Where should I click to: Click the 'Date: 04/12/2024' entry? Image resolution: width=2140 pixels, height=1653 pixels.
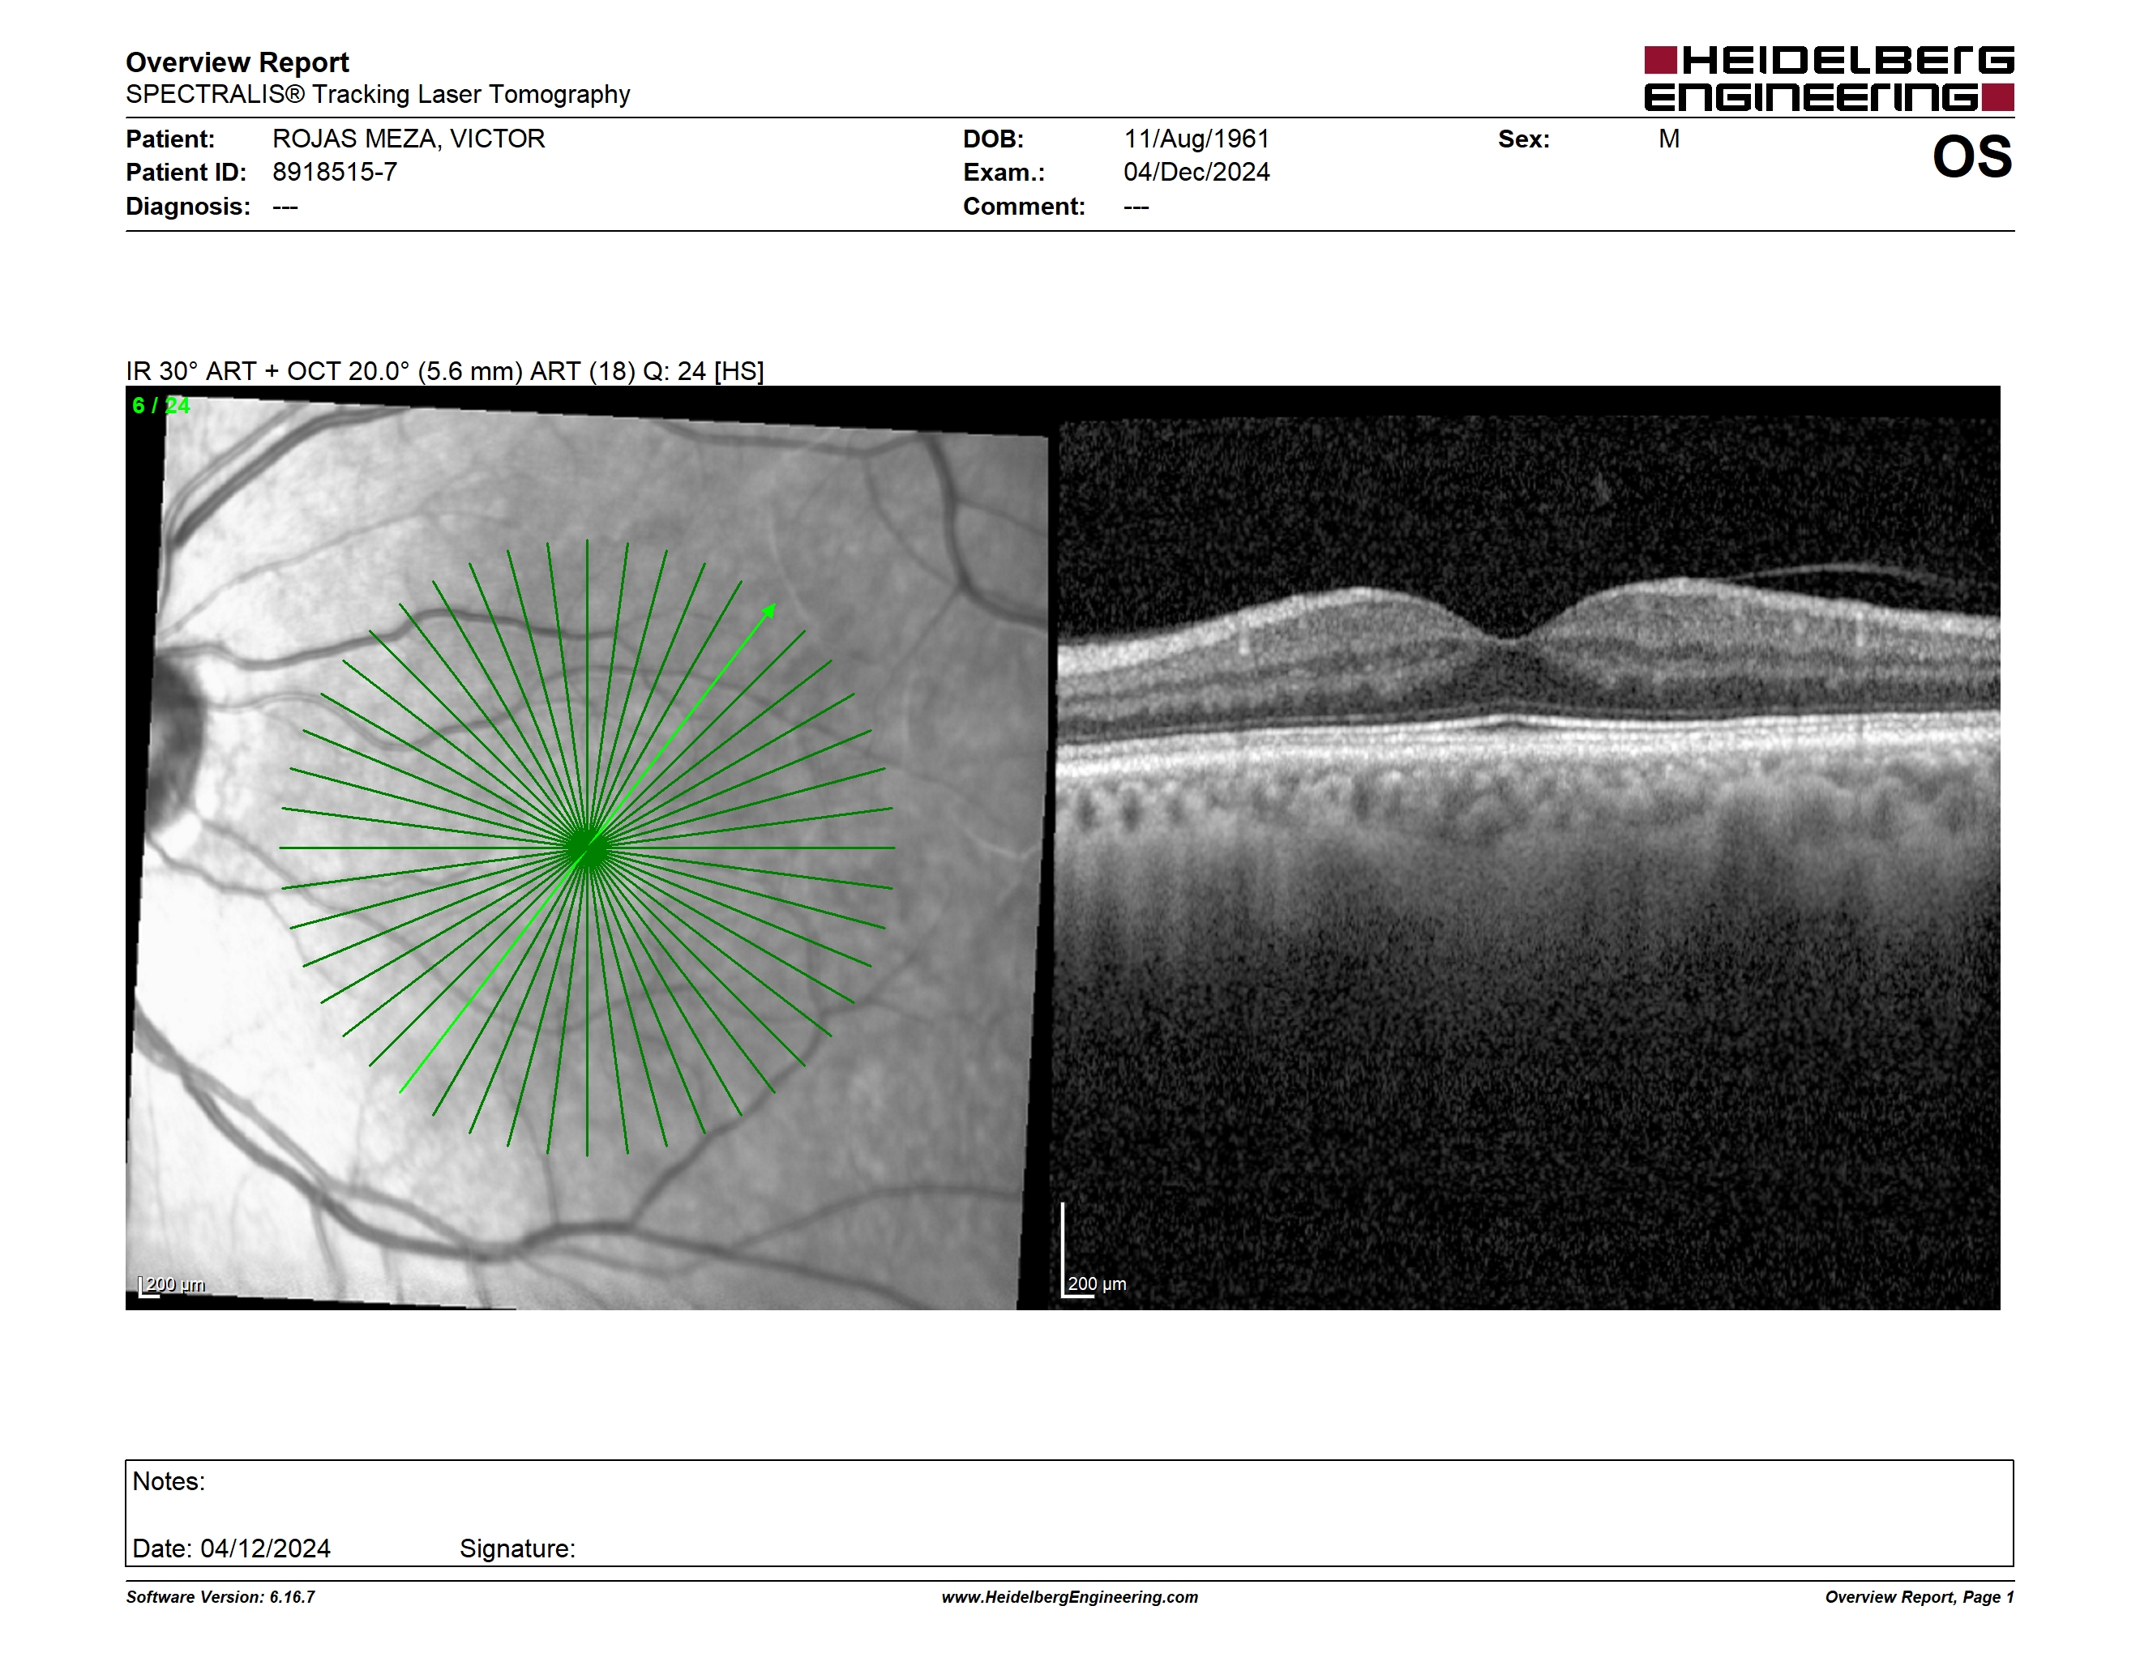coord(231,1548)
